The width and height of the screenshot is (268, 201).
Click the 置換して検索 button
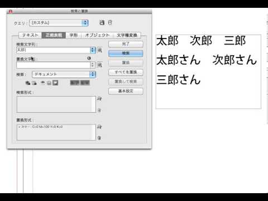[126, 82]
